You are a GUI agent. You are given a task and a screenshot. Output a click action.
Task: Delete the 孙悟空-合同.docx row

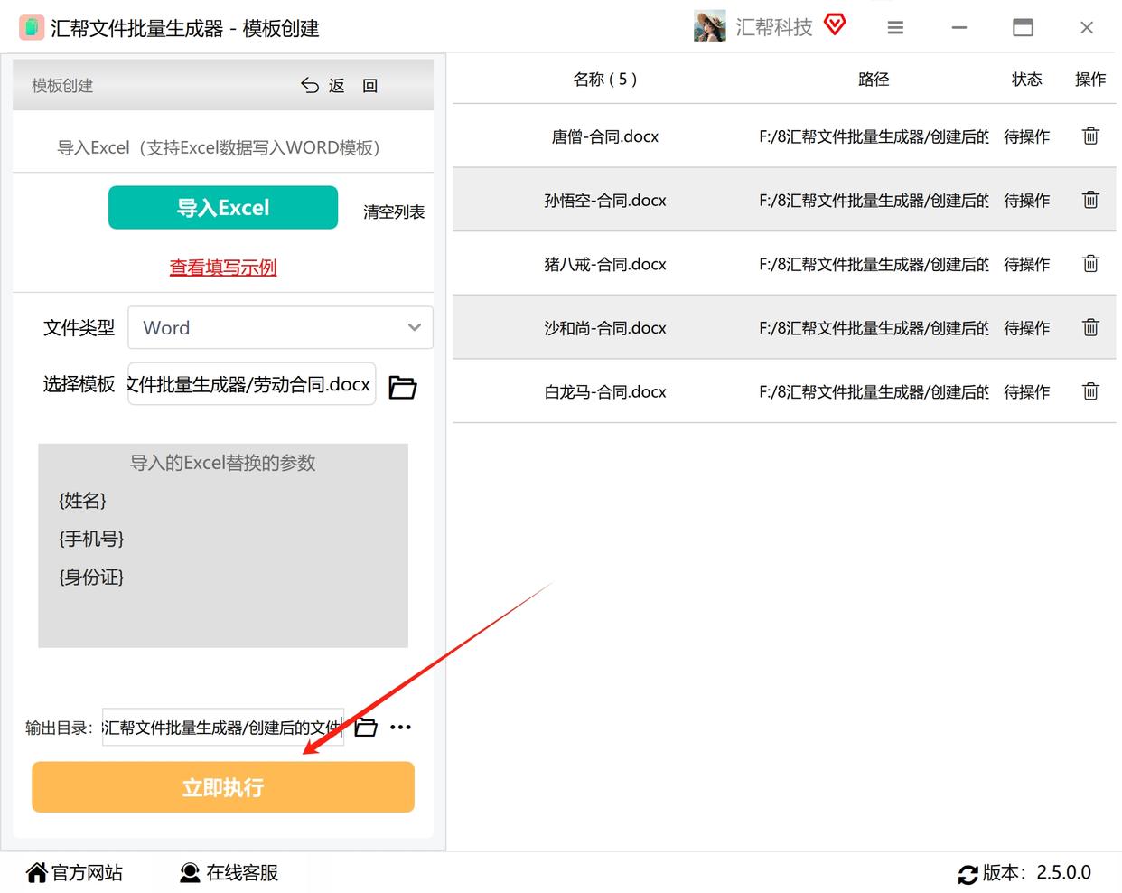tap(1090, 200)
